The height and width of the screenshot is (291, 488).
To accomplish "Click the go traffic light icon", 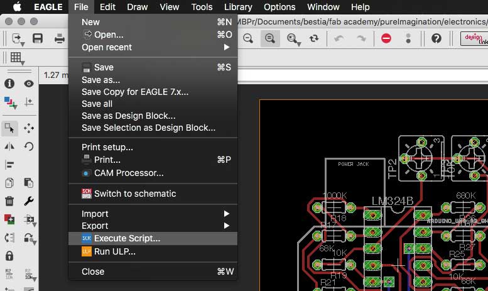I will point(408,38).
